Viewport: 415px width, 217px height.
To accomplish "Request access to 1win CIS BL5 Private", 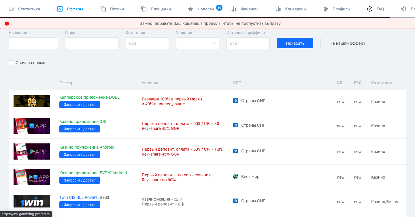I will tap(80, 205).
